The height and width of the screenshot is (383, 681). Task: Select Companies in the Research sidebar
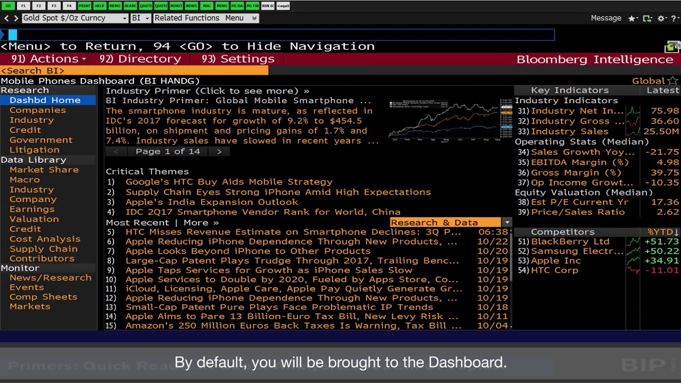38,110
